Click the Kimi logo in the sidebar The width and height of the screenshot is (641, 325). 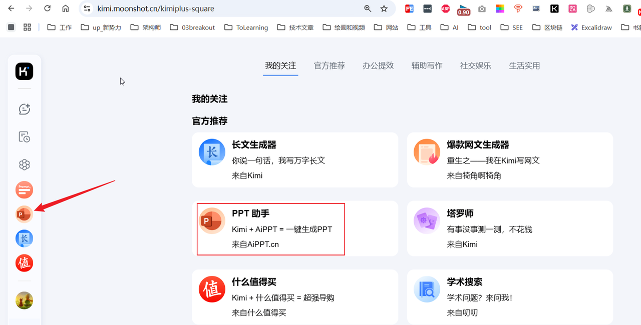[24, 71]
